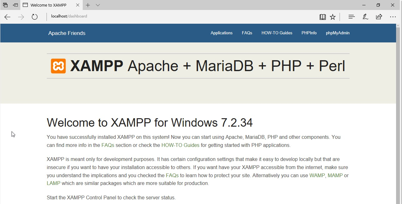Click the Apache Friends brand link
Screen dimensions: 402x204
pyautogui.click(x=67, y=33)
